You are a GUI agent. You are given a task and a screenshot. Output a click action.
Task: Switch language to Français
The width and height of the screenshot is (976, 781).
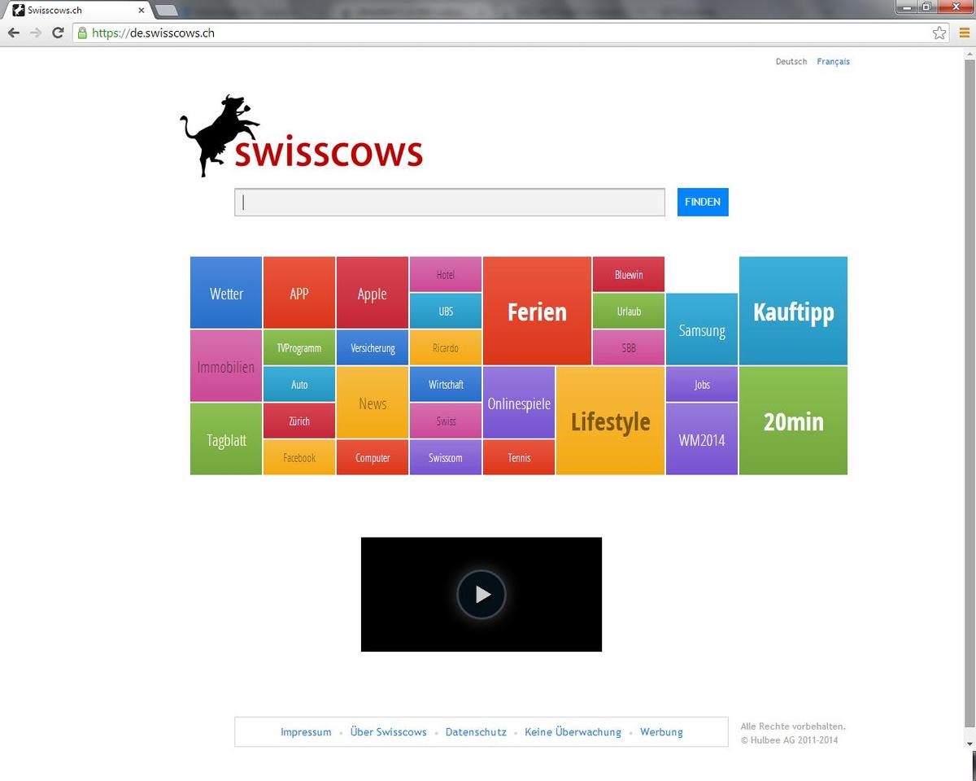pyautogui.click(x=833, y=61)
